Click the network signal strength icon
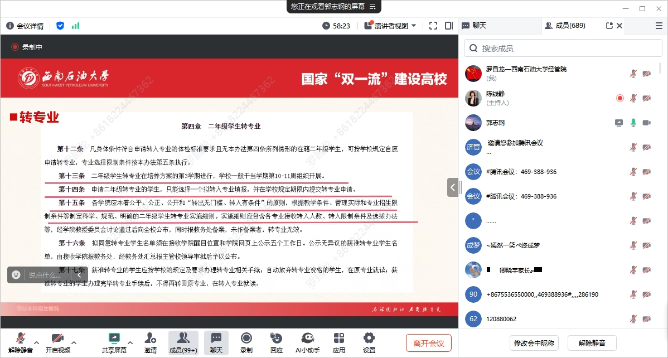 click(x=75, y=26)
